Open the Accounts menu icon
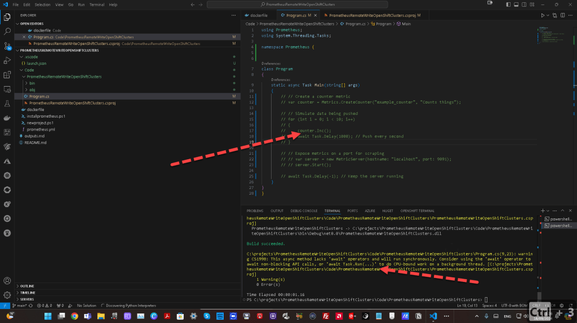577x323 pixels. [x=7, y=281]
